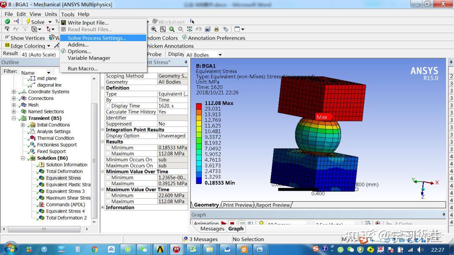Image resolution: width=454 pixels, height=255 pixels.
Task: Click the 112.08 Max legend color band
Action: point(198,106)
